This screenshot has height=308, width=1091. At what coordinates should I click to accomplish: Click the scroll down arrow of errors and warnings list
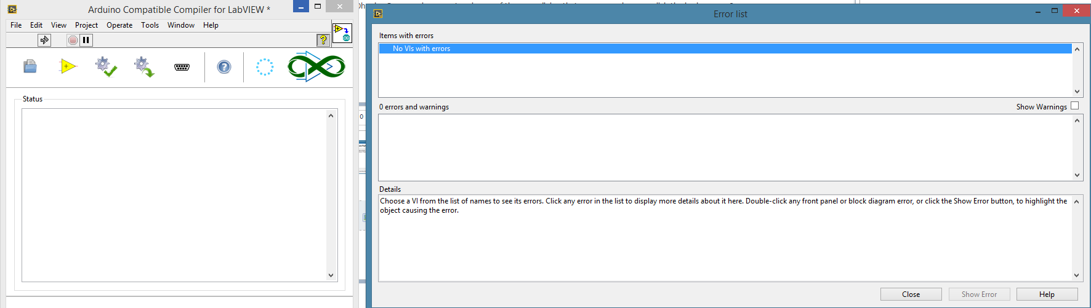(1077, 175)
